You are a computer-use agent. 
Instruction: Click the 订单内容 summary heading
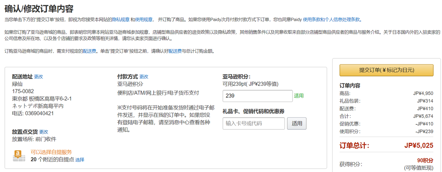(x=350, y=86)
